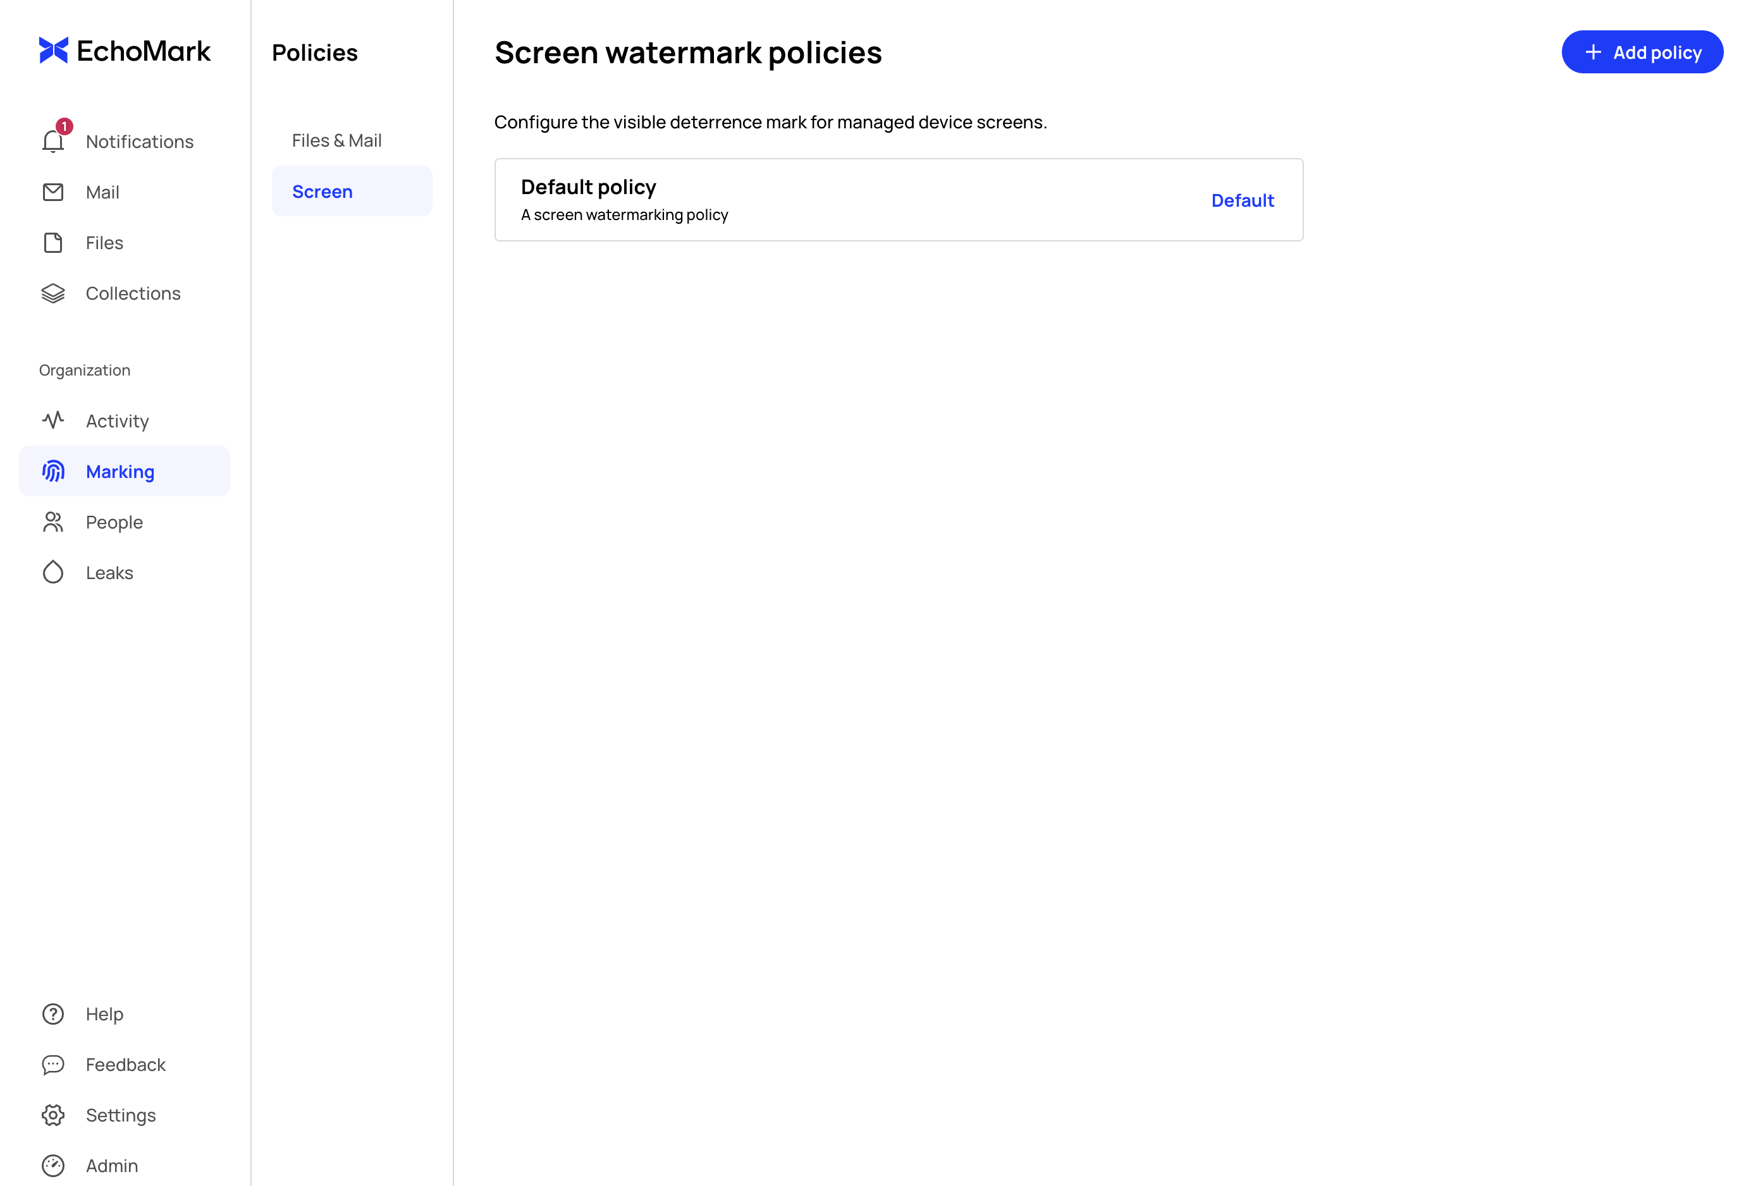This screenshot has height=1186, width=1763.
Task: Click the People users icon
Action: click(x=53, y=522)
